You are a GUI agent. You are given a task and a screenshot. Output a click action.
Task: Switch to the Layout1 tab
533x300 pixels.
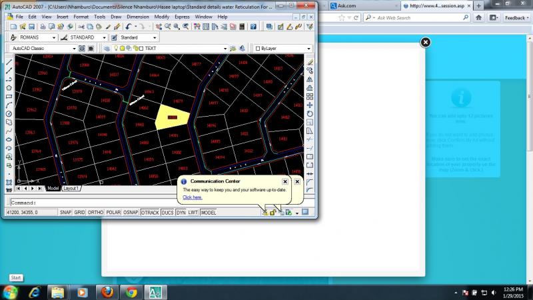pyautogui.click(x=71, y=188)
